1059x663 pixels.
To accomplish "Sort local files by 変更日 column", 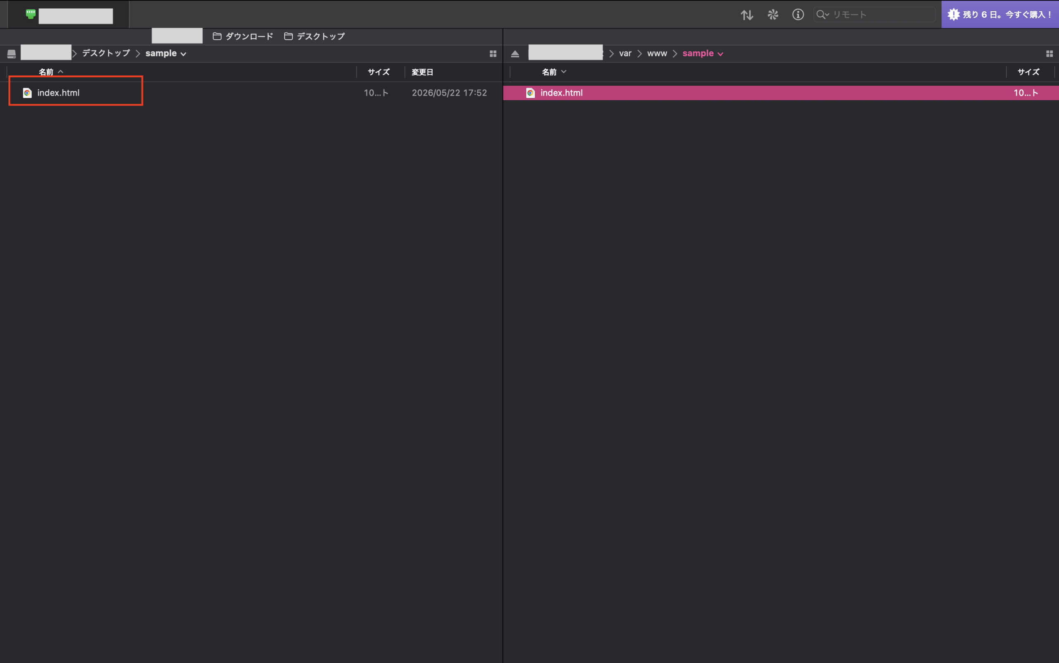I will tap(422, 72).
